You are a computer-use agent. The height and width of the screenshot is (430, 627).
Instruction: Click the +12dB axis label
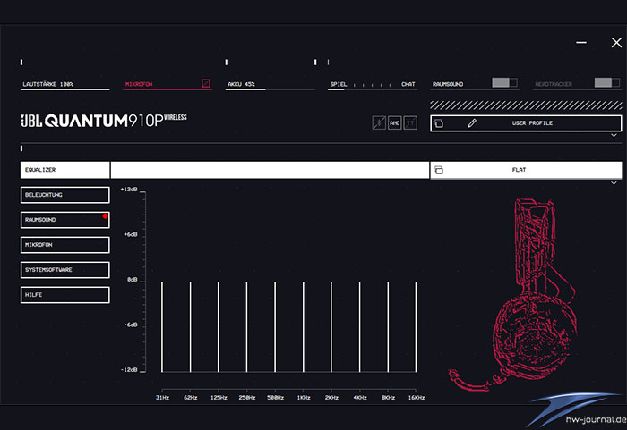pos(129,190)
